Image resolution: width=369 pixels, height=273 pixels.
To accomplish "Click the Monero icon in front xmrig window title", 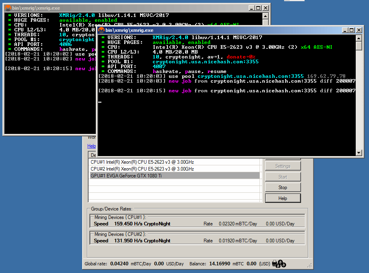I will [x=101, y=30].
